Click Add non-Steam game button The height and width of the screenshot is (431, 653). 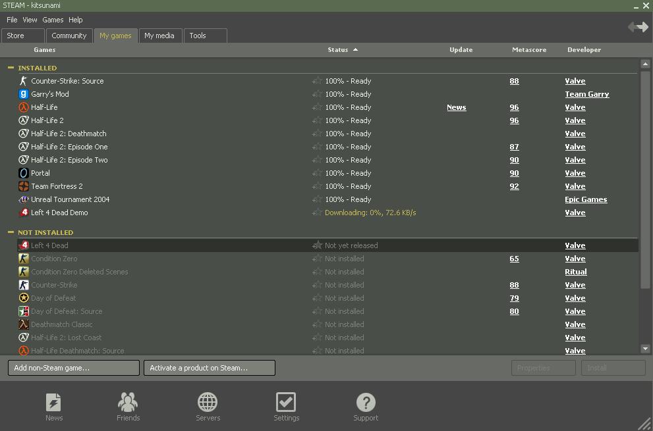[x=74, y=368]
